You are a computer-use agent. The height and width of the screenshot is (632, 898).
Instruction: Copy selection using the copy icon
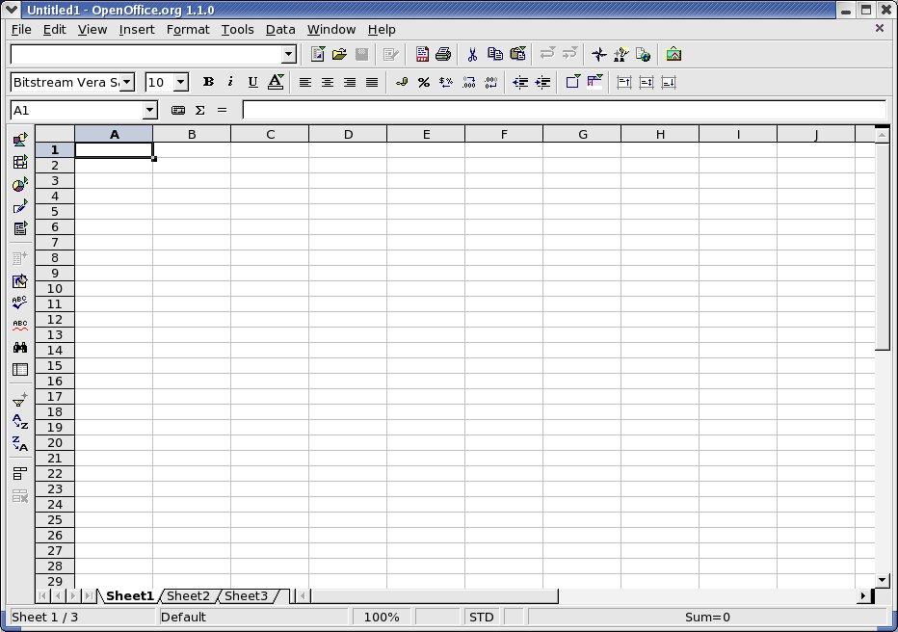pyautogui.click(x=495, y=54)
